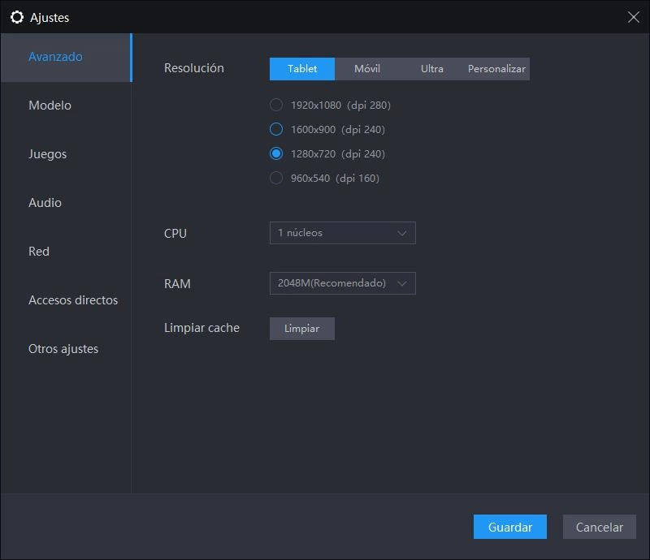Click the Cancelar button
650x560 pixels.
[x=599, y=527]
